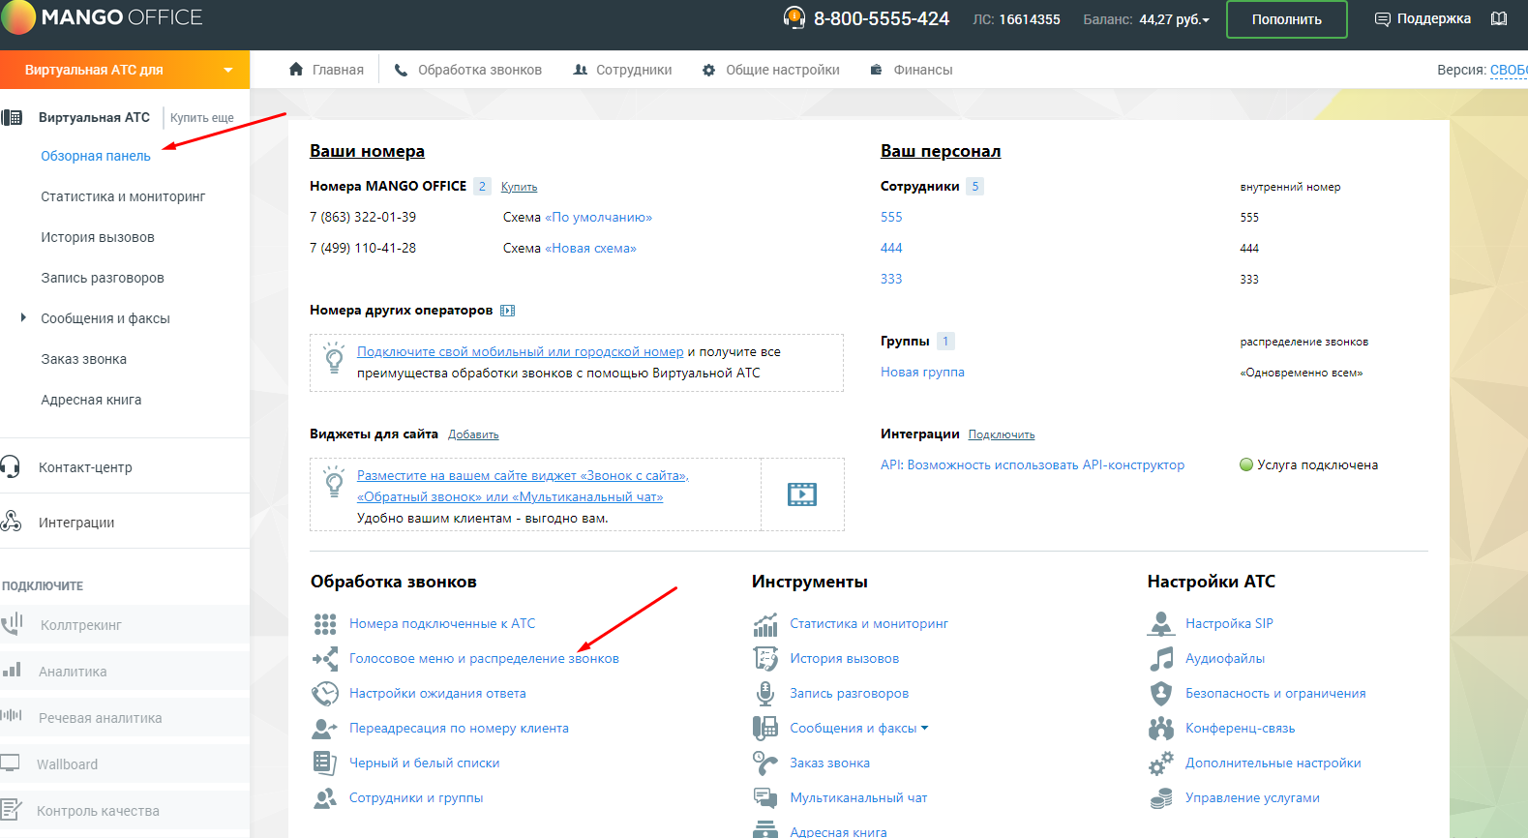Image resolution: width=1528 pixels, height=838 pixels.
Task: Click the Сотрудники и группы people icon
Action: (x=325, y=798)
